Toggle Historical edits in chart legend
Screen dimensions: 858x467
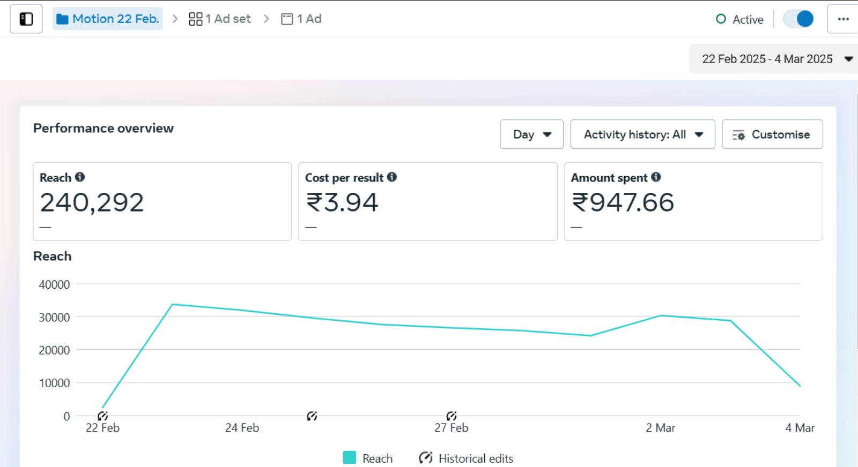[x=466, y=458]
